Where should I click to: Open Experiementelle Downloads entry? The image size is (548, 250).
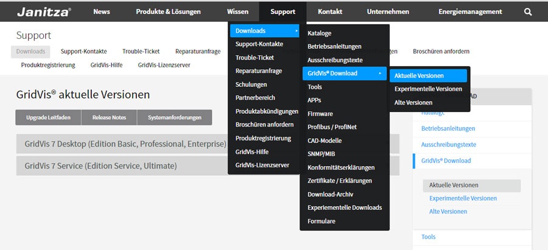click(x=344, y=208)
